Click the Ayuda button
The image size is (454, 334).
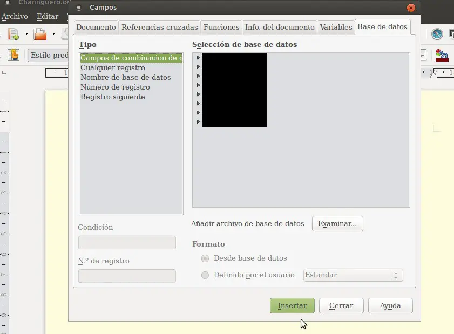click(x=390, y=305)
